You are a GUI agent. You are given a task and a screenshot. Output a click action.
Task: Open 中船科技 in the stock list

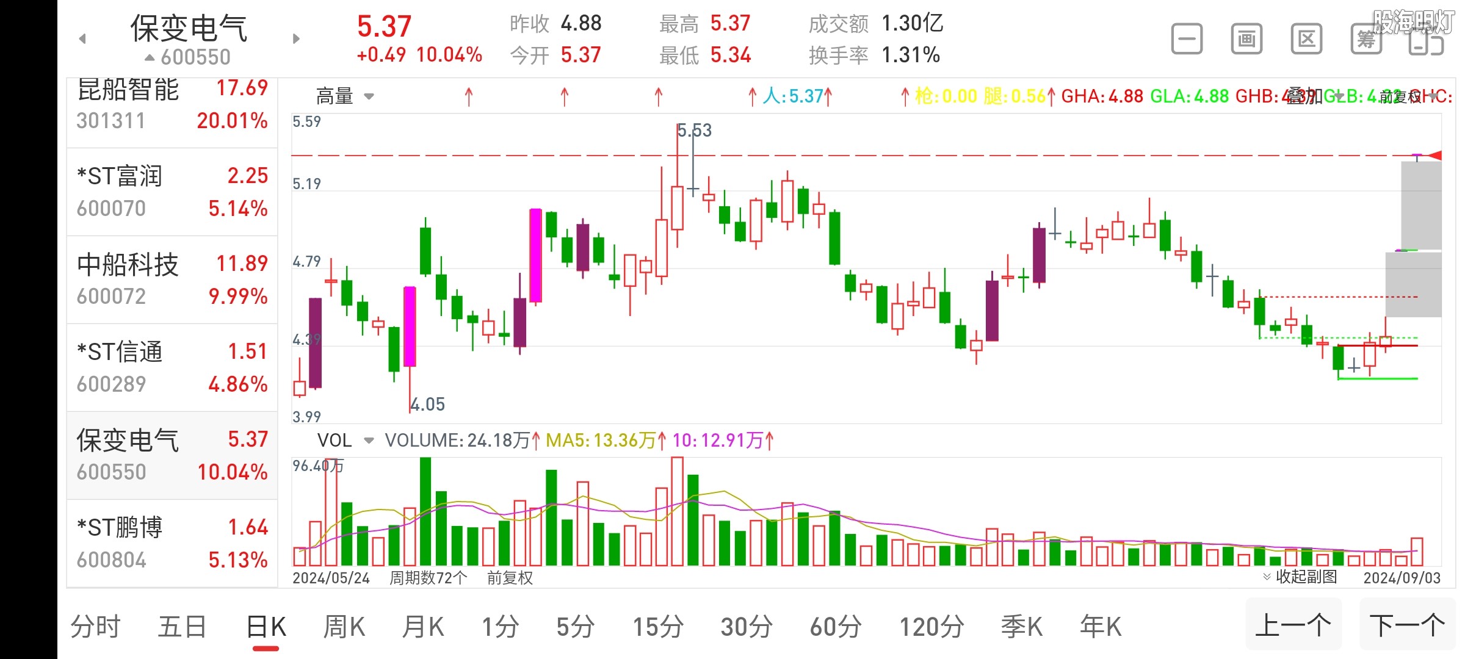coord(172,280)
